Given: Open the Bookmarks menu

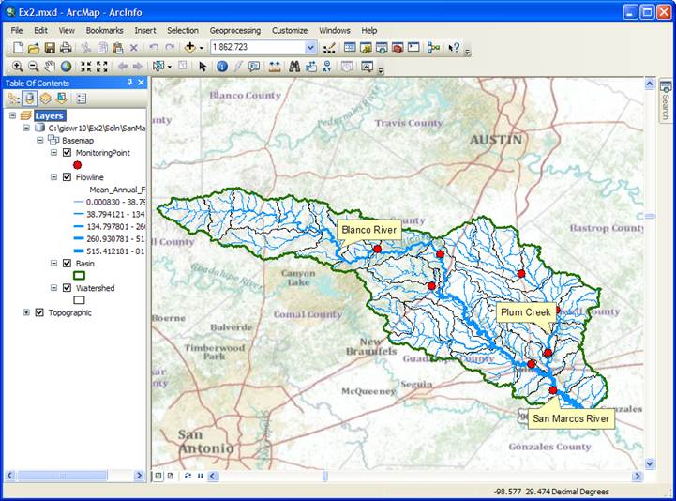Looking at the screenshot, I should click(x=104, y=30).
